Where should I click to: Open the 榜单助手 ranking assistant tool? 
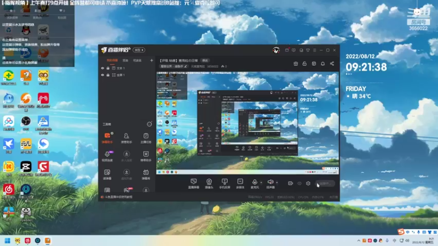[x=146, y=156]
